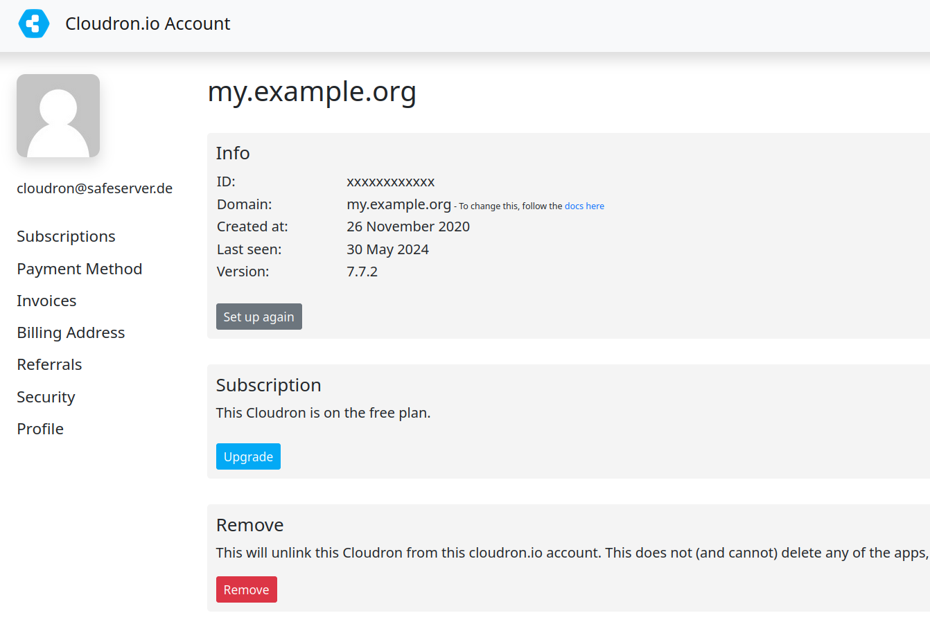This screenshot has height=622, width=930.
Task: Click the Version value 7.7.2
Action: pos(362,272)
